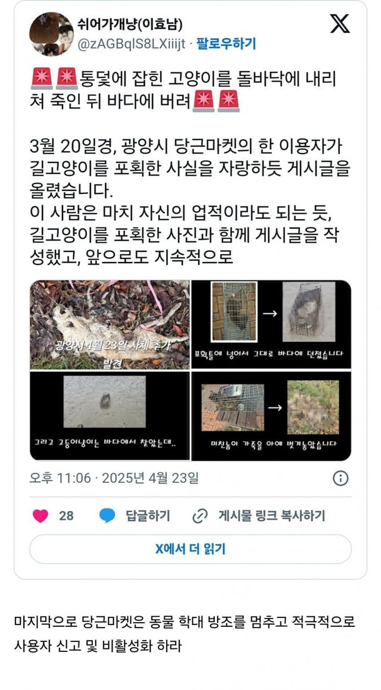Open the info circle icon

[x=341, y=478]
